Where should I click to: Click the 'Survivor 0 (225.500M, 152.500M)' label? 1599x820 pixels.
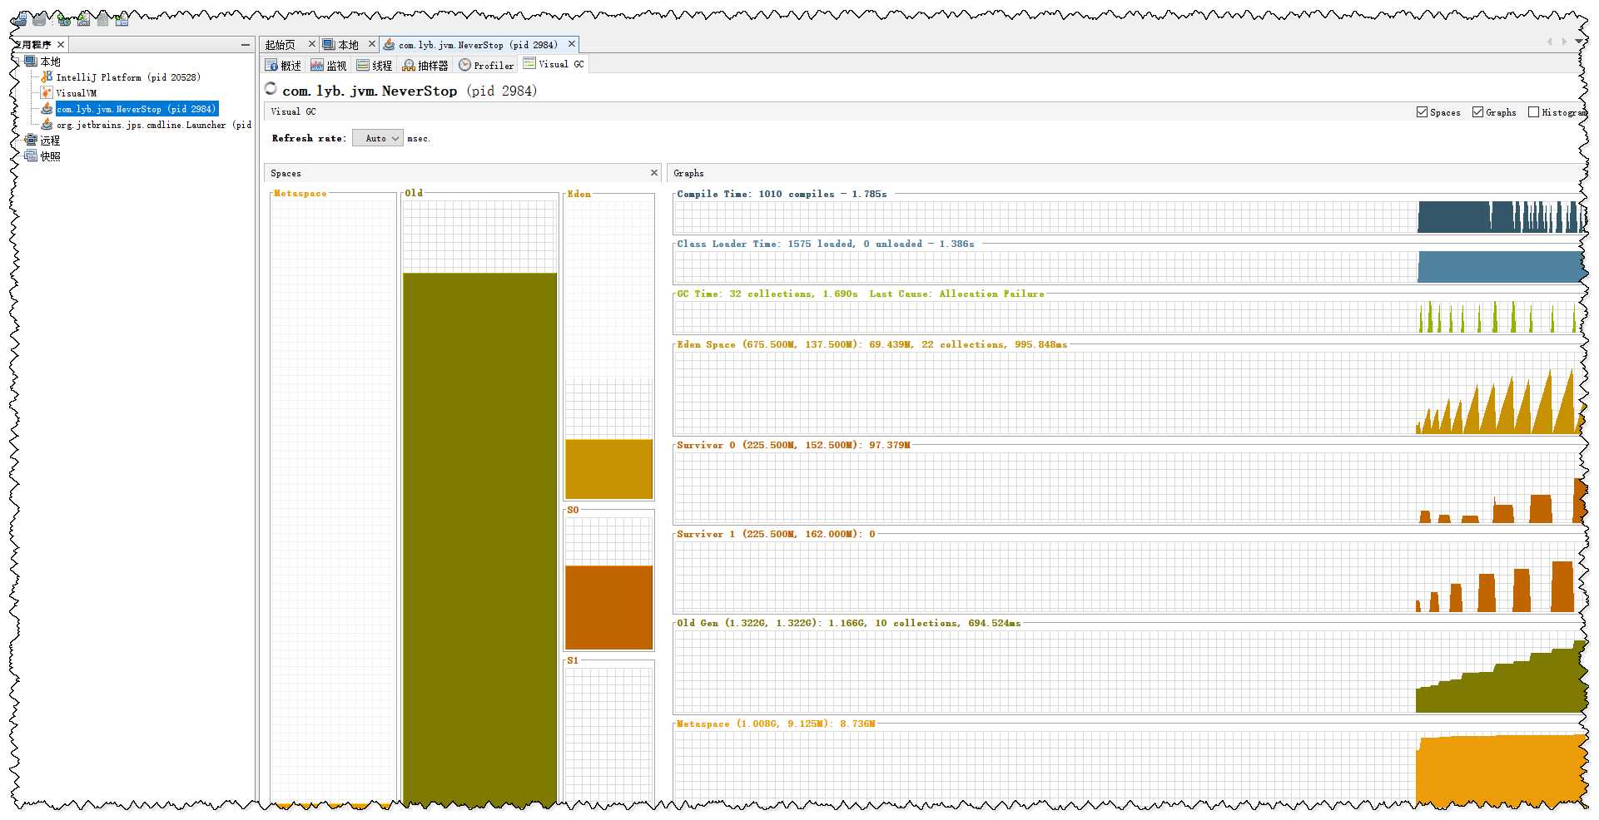(x=770, y=445)
